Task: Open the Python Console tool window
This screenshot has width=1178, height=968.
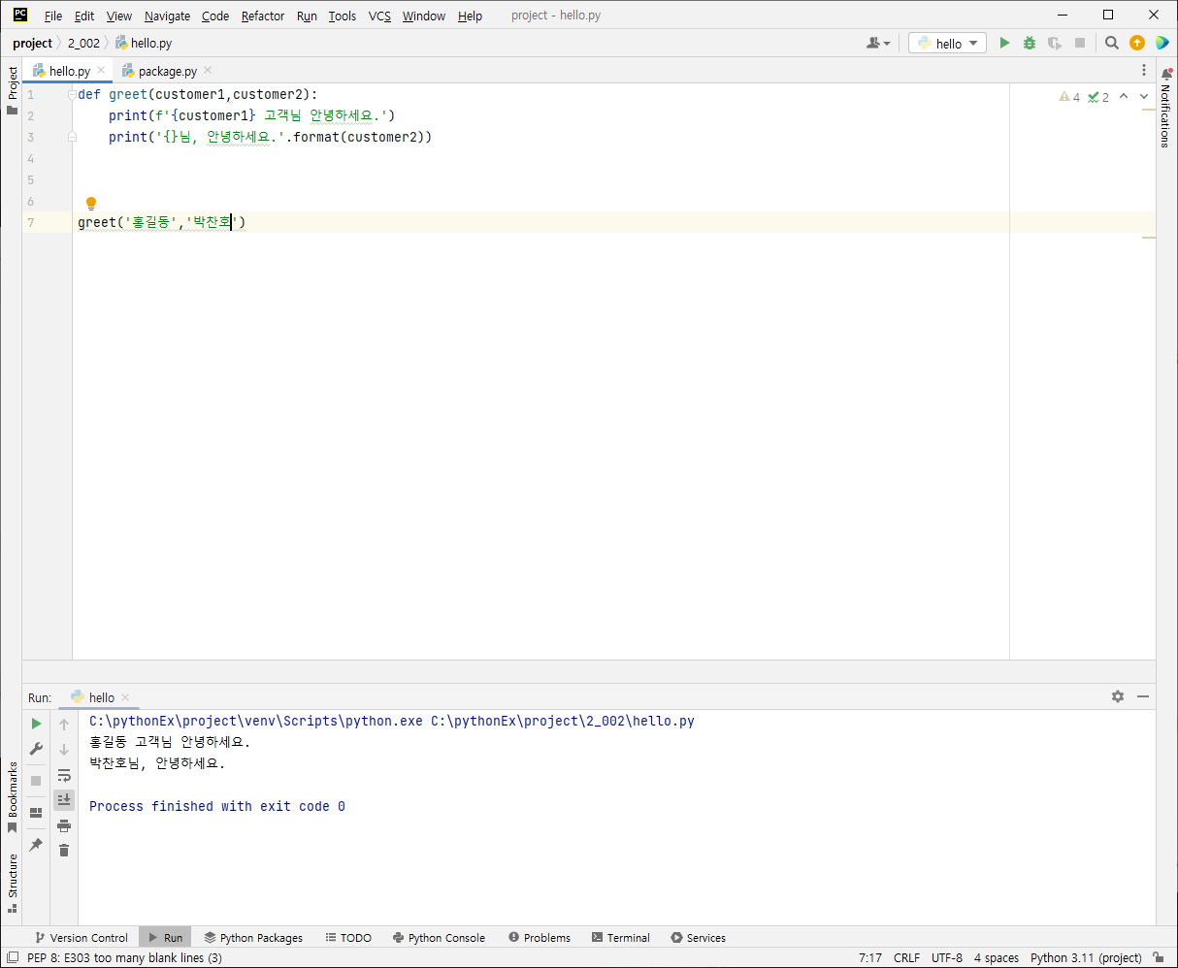Action: 439,937
